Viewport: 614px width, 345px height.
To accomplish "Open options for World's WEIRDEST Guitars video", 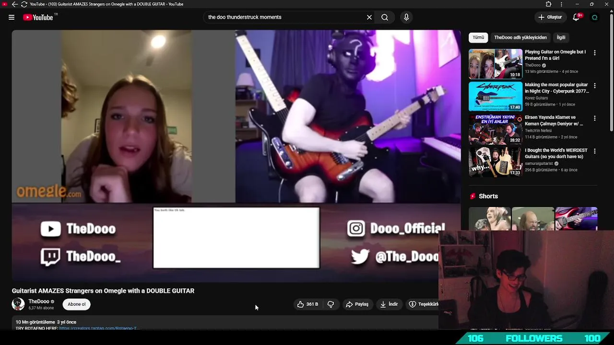I will click(595, 151).
